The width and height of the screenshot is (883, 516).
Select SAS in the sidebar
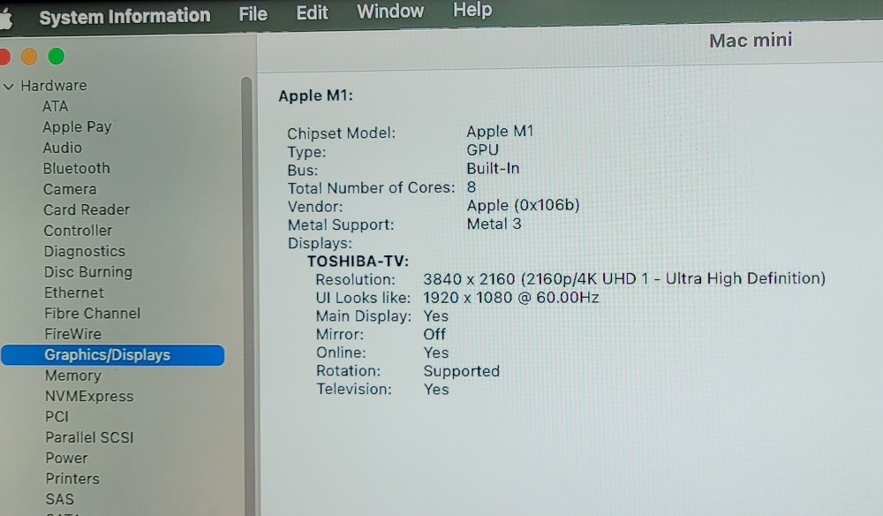(x=60, y=499)
